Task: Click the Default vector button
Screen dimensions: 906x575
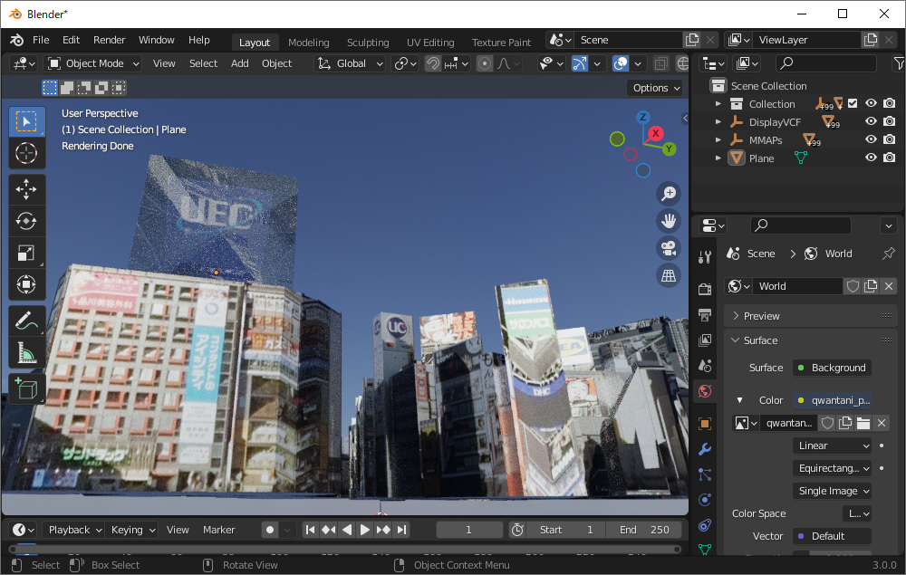Action: pos(832,536)
